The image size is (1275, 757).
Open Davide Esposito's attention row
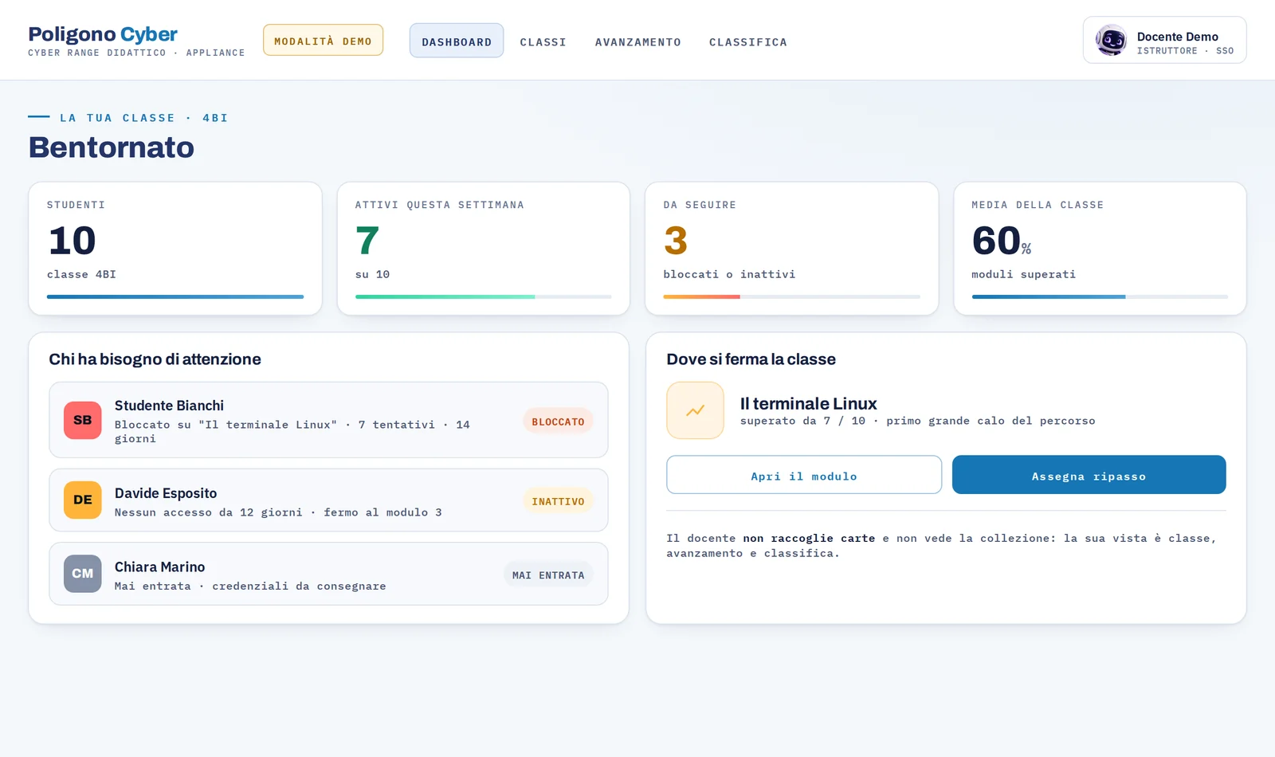click(328, 500)
